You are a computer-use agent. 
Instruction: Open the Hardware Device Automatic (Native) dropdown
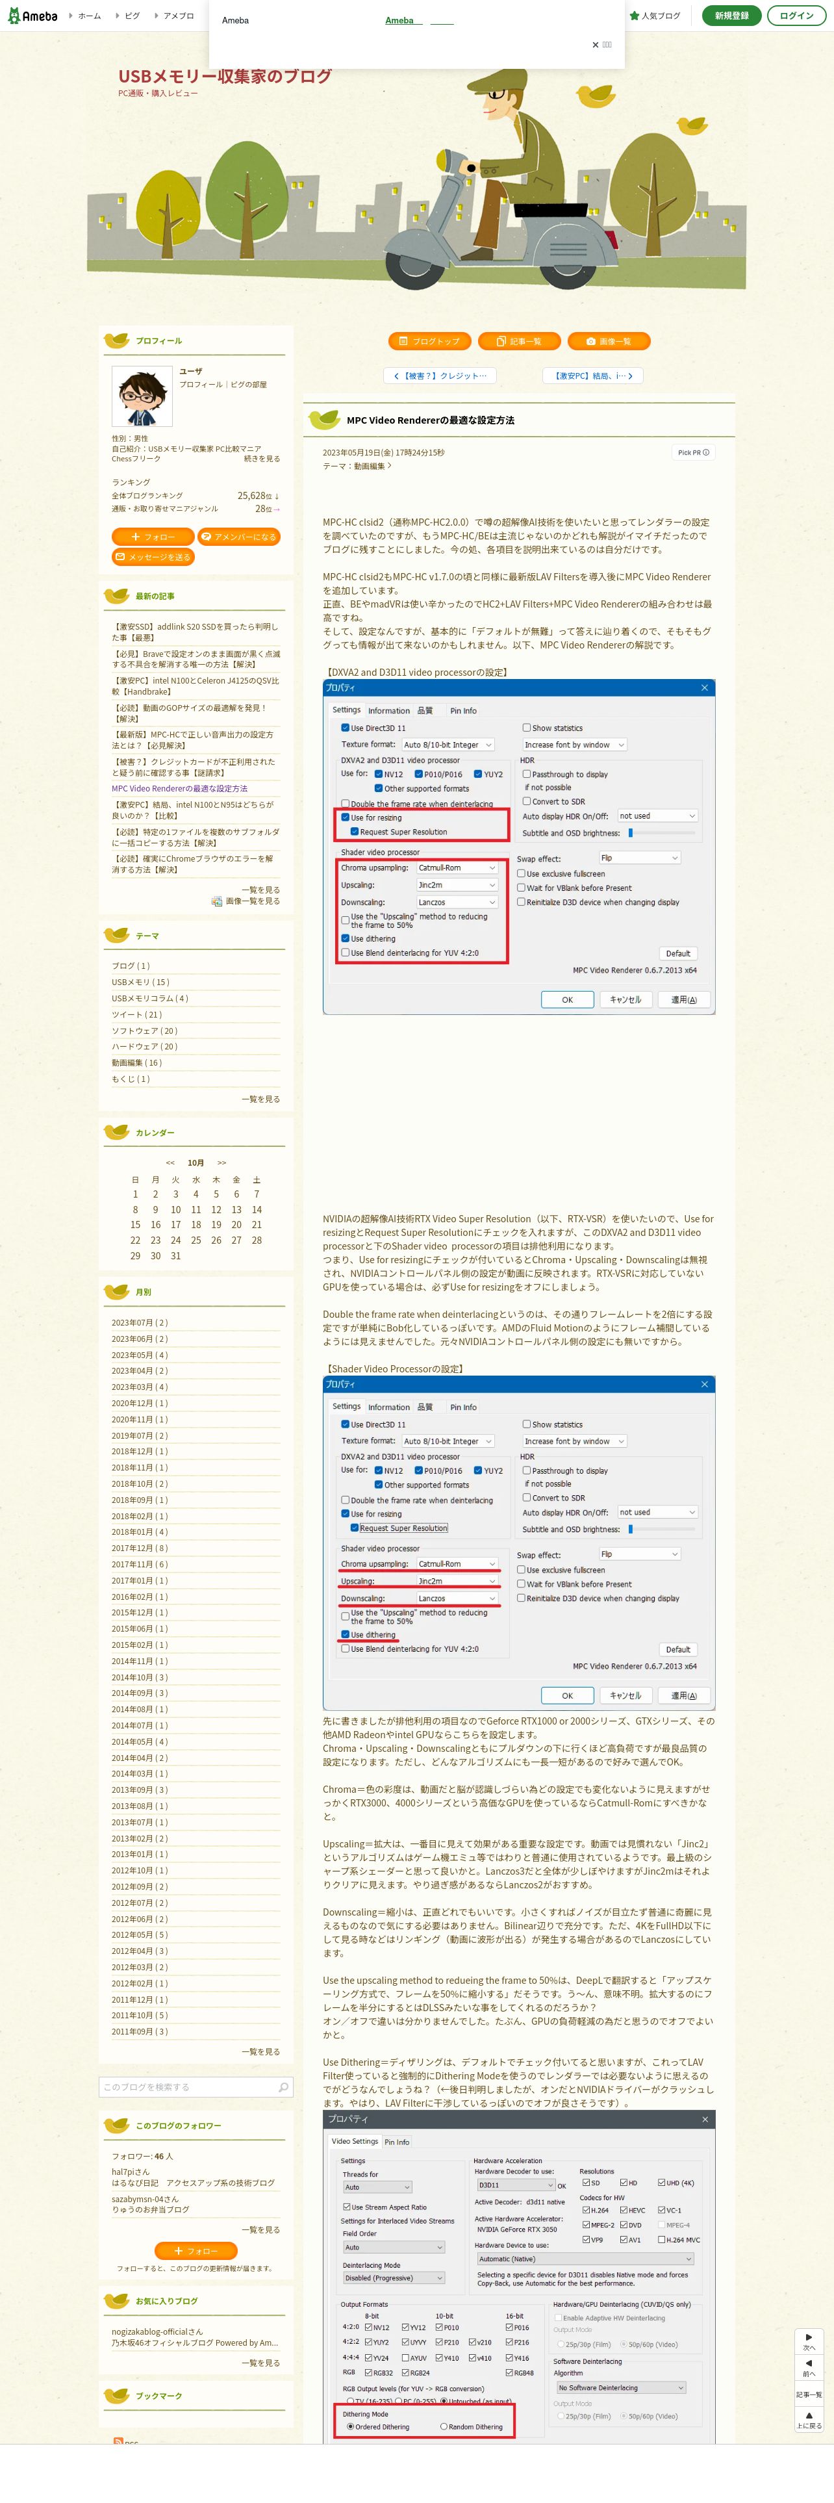(x=585, y=2258)
